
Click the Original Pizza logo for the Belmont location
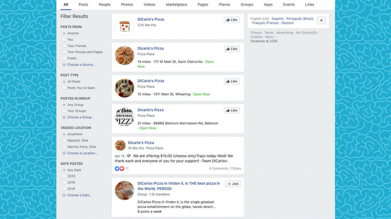point(124,117)
